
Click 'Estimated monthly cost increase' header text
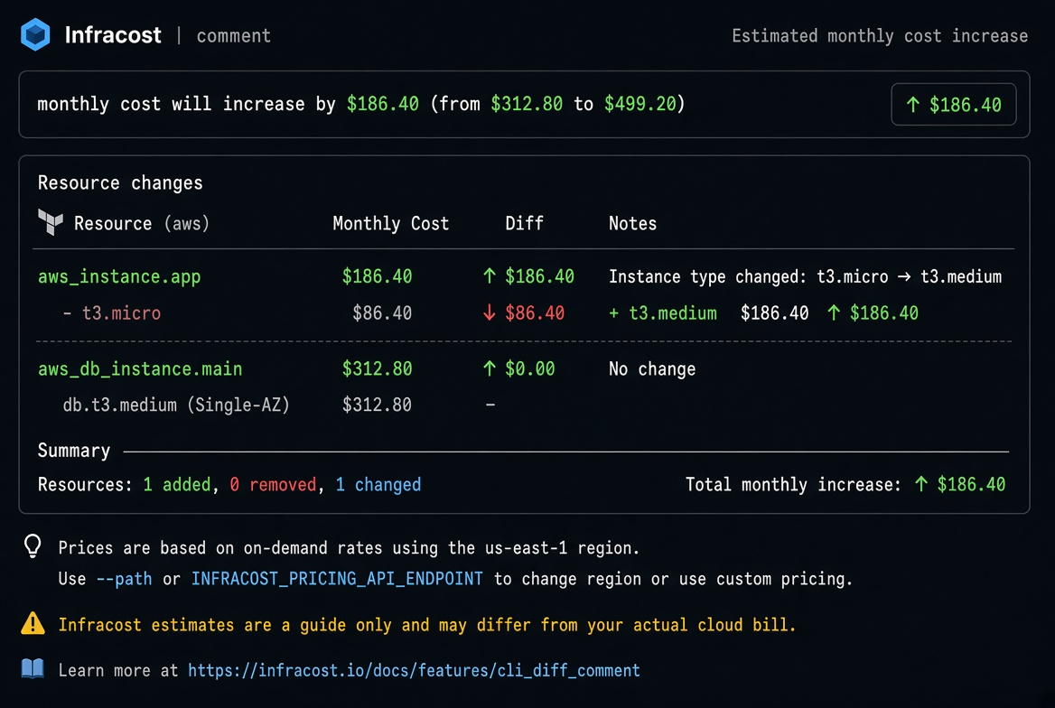880,35
